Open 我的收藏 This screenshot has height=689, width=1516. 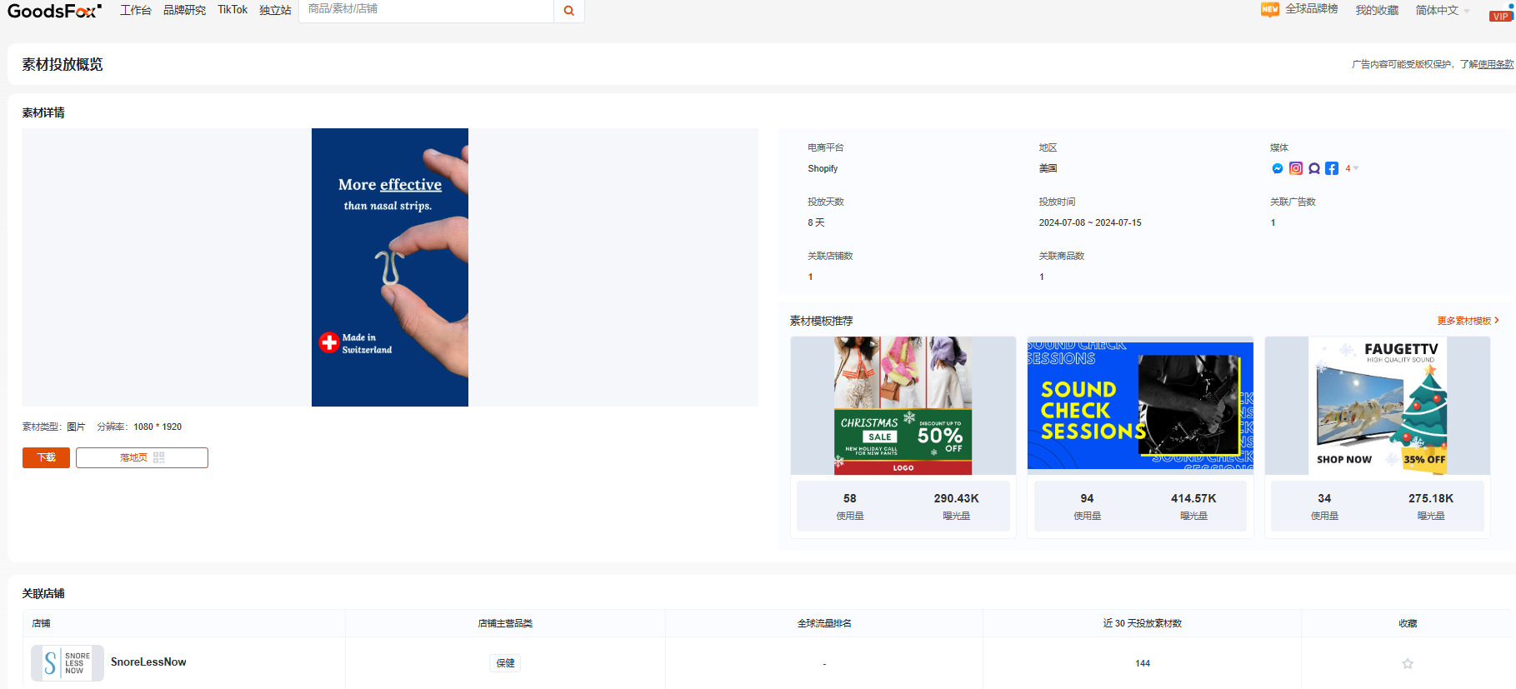point(1377,10)
